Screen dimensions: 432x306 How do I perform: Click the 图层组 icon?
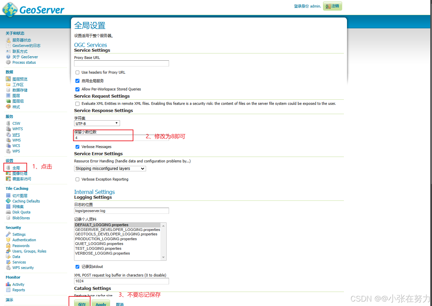click(x=8, y=101)
